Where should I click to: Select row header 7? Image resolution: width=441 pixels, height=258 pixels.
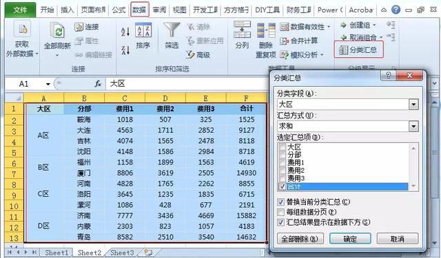tap(14, 173)
